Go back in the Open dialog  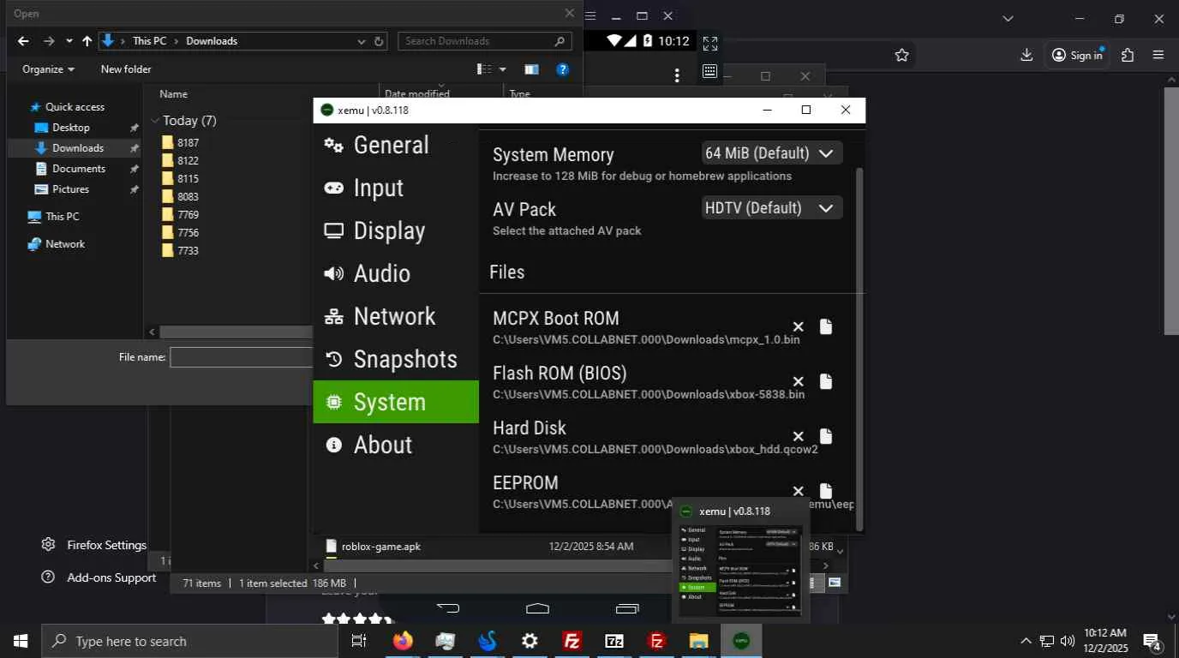[x=23, y=40]
